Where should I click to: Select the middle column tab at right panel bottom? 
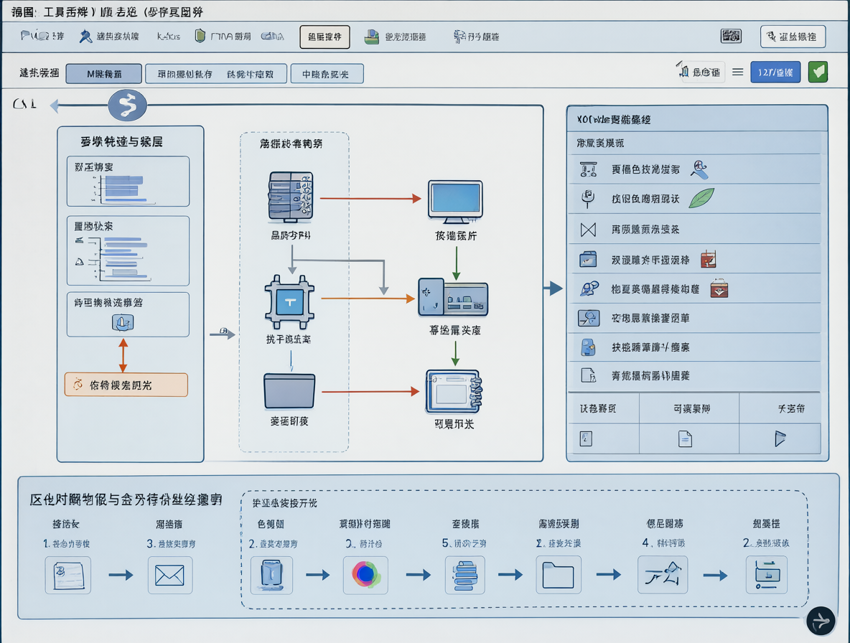coord(689,408)
